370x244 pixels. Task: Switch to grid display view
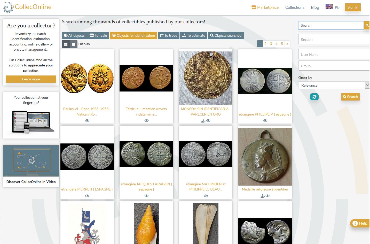click(x=66, y=44)
